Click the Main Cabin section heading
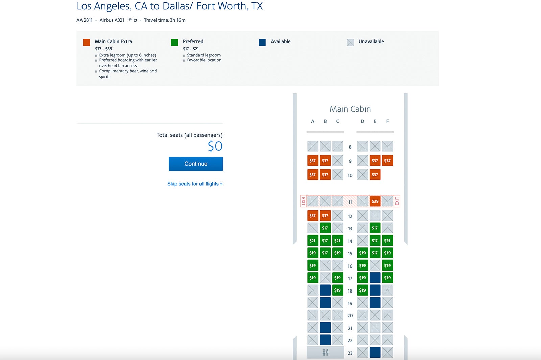The image size is (541, 360). click(350, 109)
